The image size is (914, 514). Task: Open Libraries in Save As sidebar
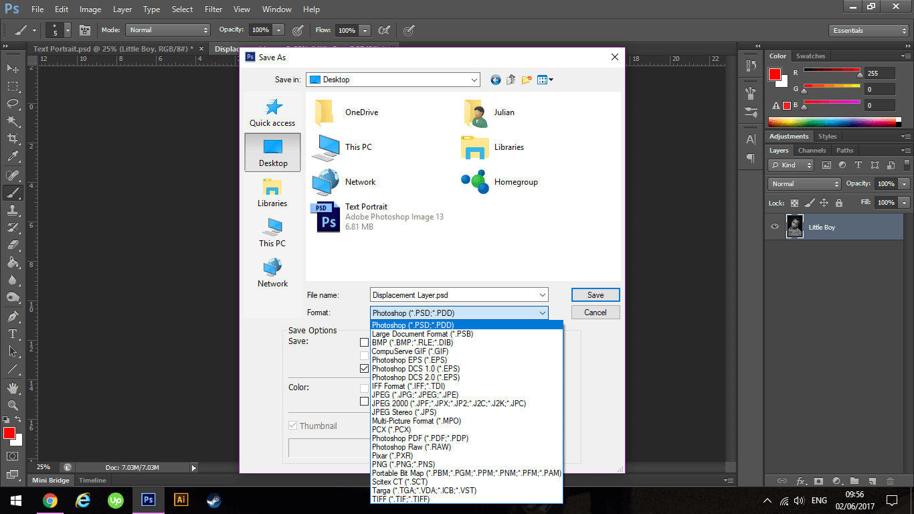(x=272, y=193)
